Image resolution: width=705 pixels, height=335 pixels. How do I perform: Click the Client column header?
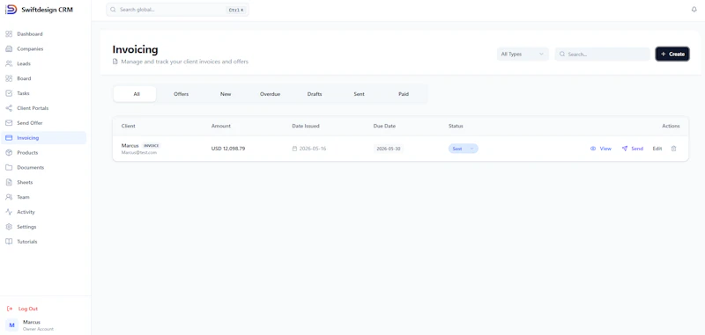tap(128, 126)
